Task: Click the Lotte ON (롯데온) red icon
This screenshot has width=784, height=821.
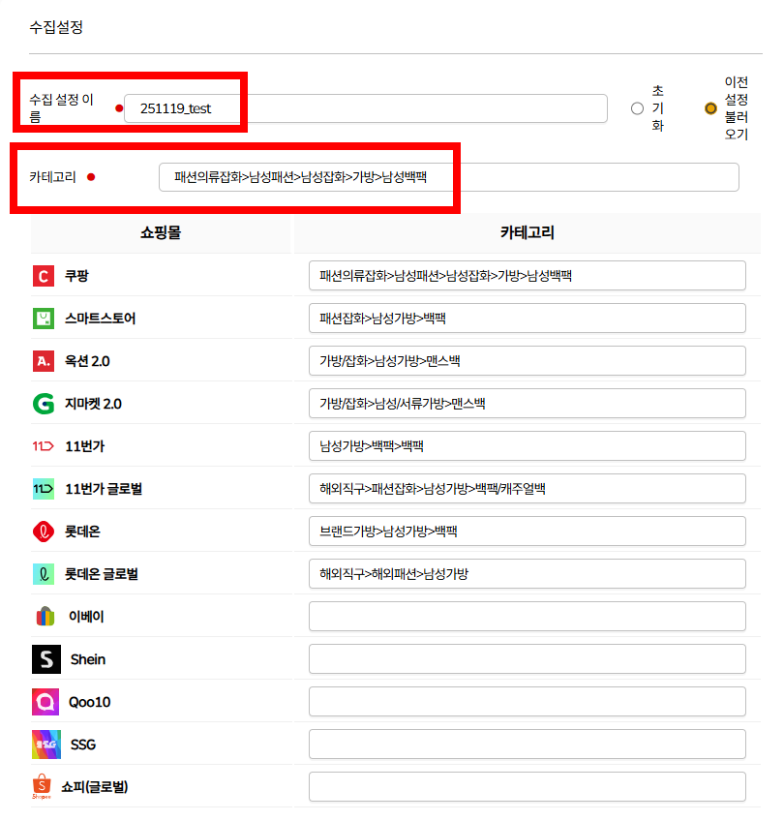Action: coord(44,532)
